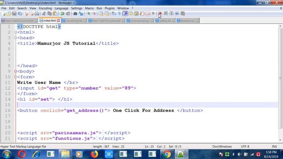Place cursor on line number 16 in margin

click(x=8, y=110)
